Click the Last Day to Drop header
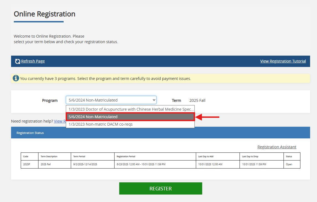 [250, 157]
